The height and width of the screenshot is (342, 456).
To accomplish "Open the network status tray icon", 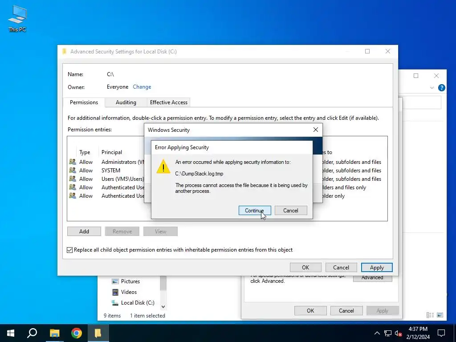I will 388,333.
